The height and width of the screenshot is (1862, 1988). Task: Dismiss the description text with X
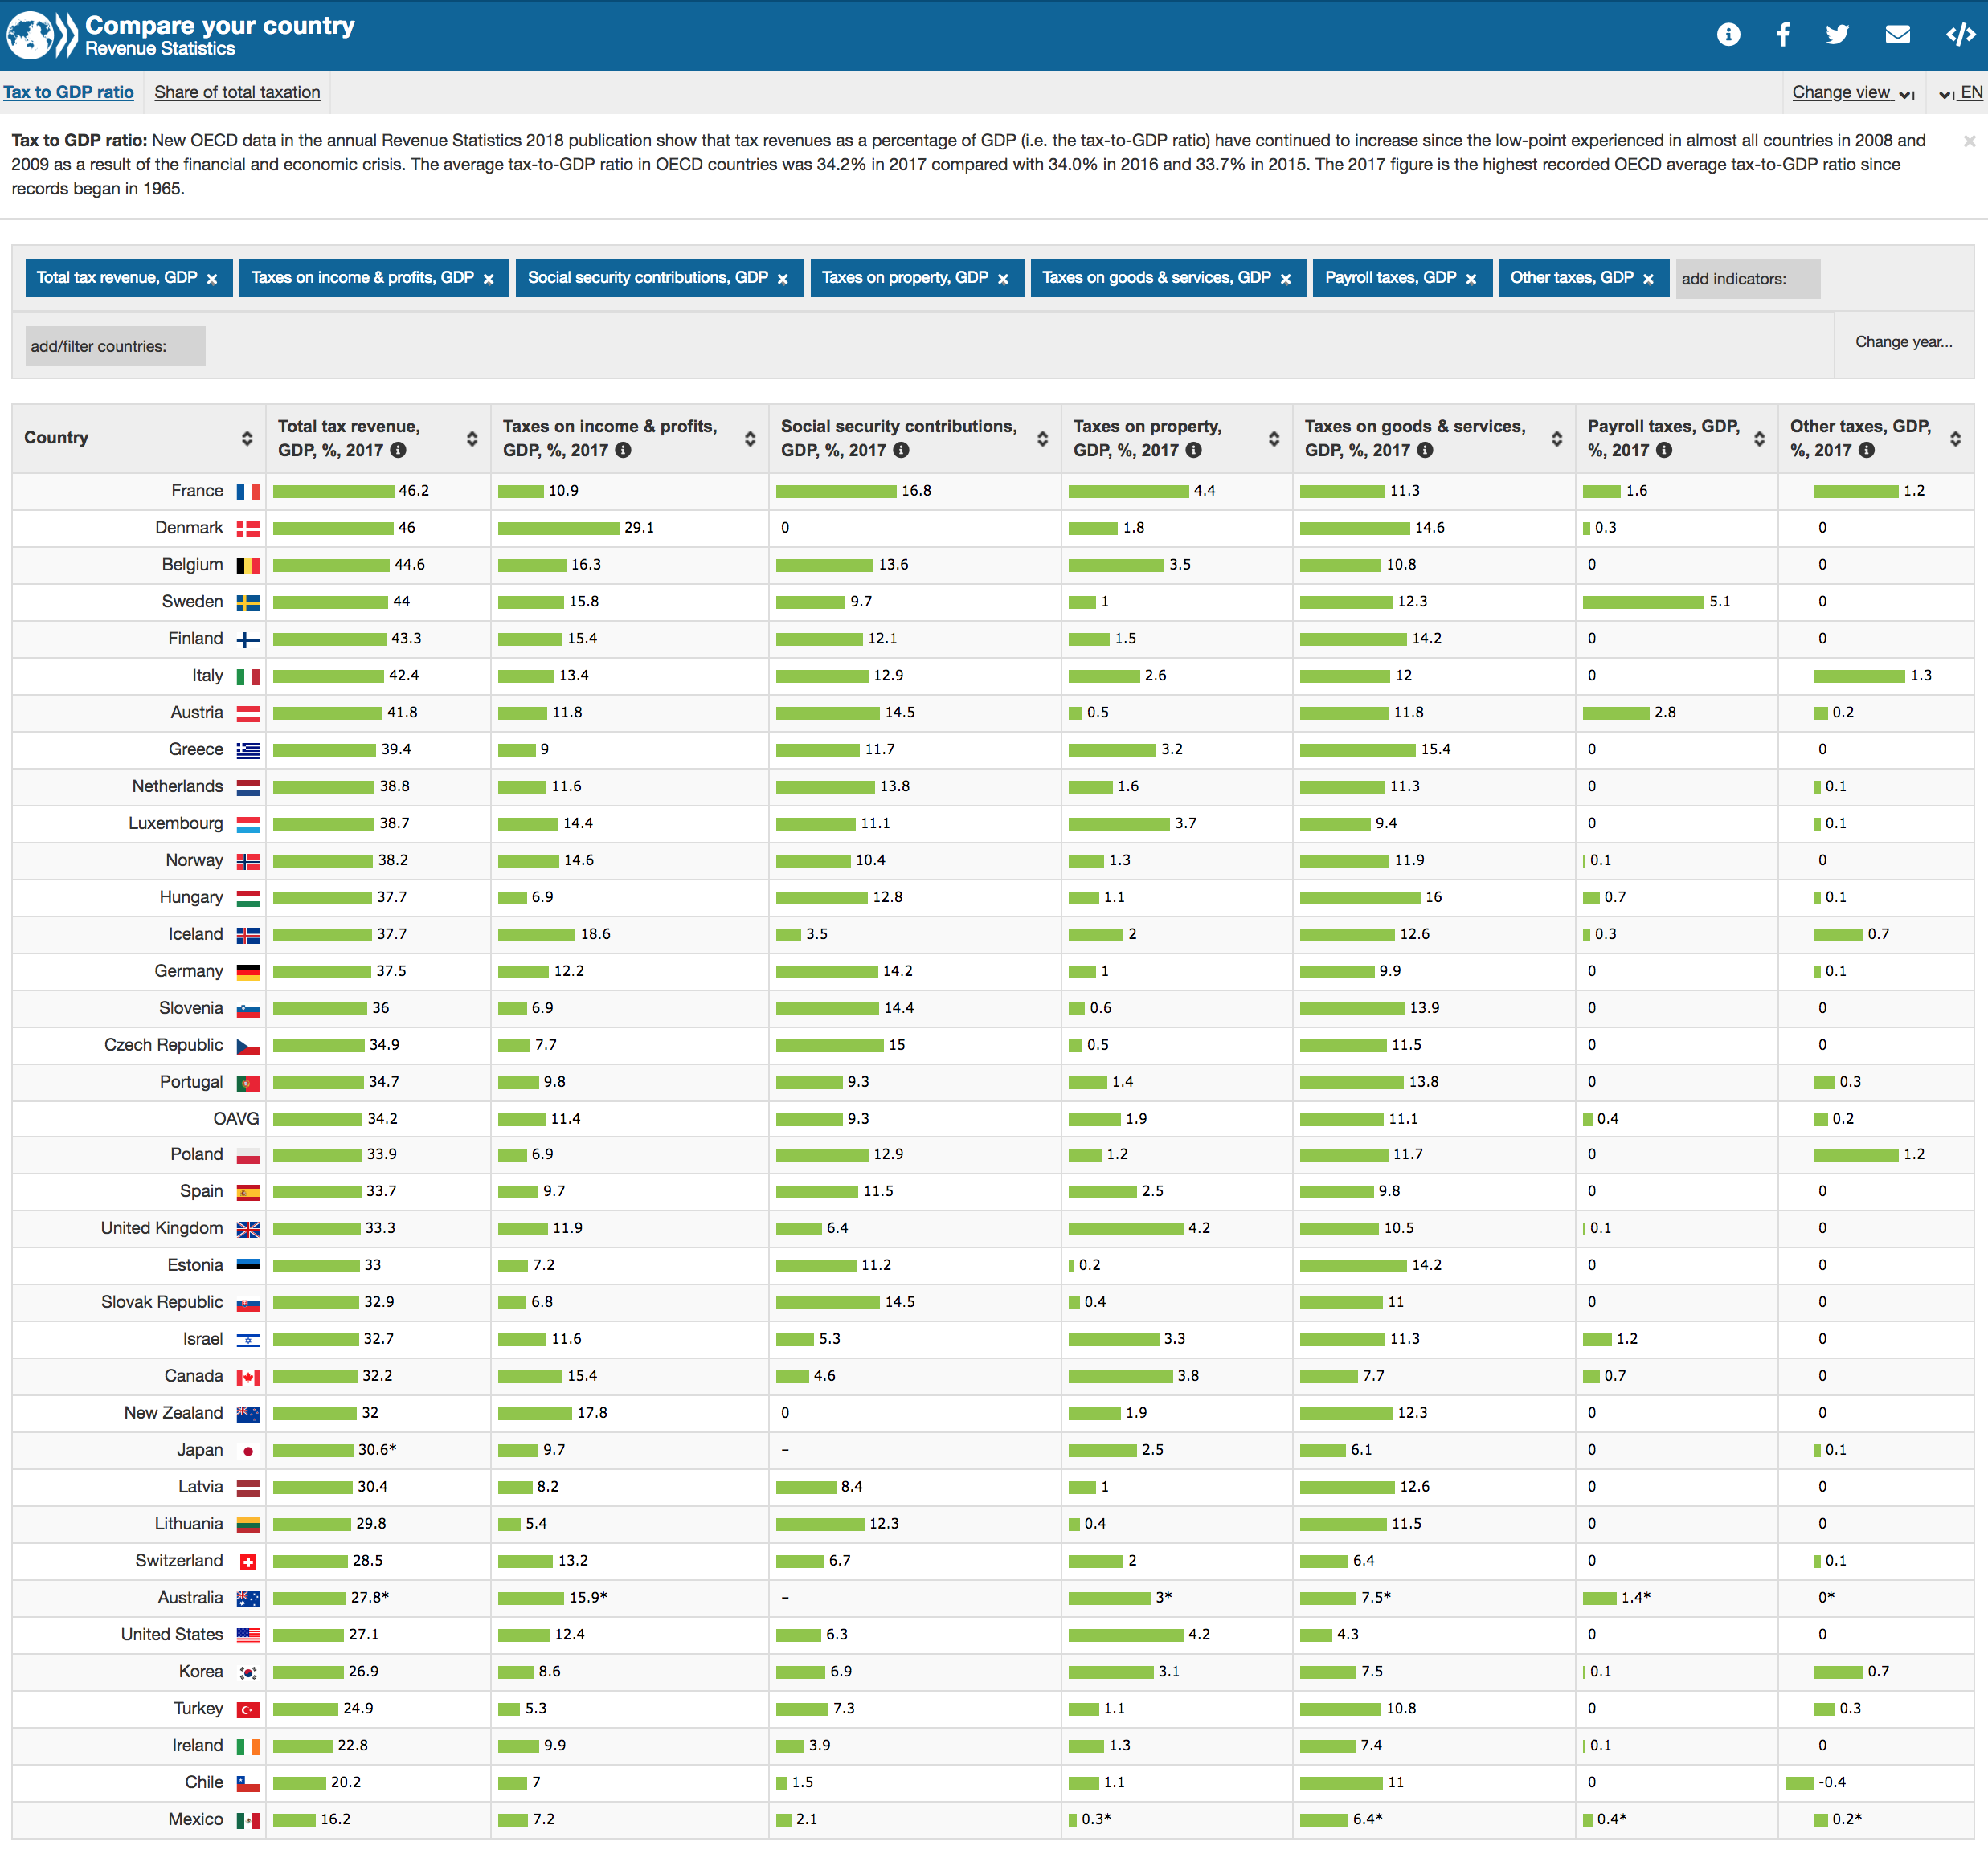1969,141
